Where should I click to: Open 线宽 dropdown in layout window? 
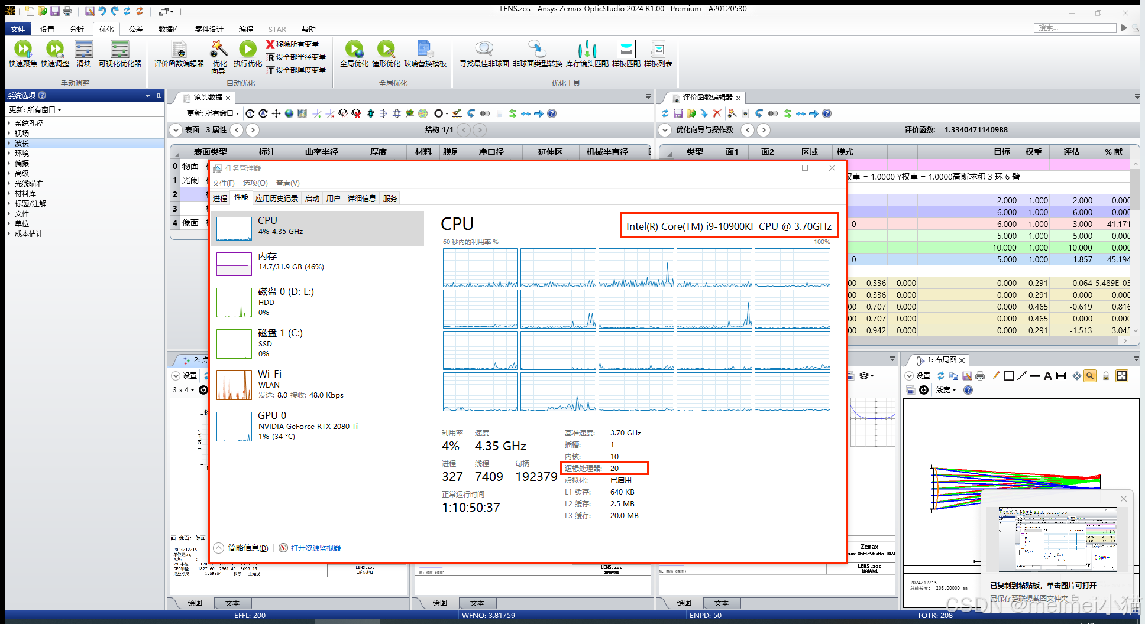pos(946,390)
